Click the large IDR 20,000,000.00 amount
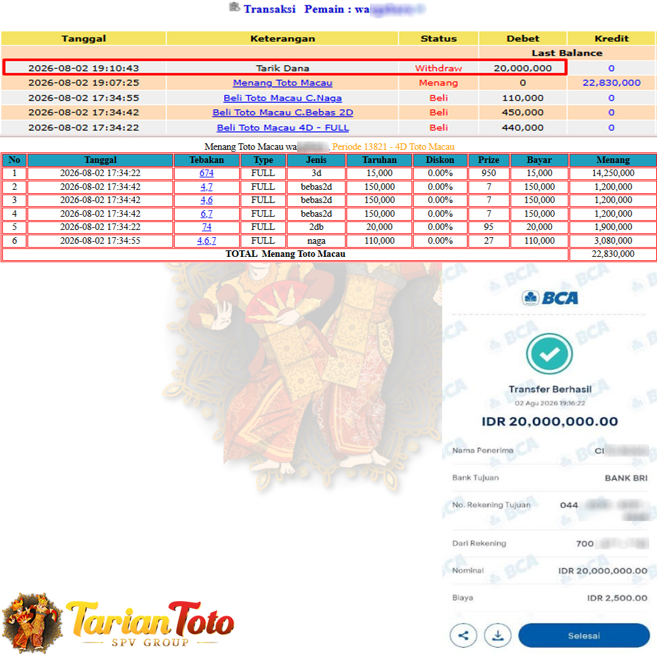The height and width of the screenshot is (657, 657). click(550, 422)
